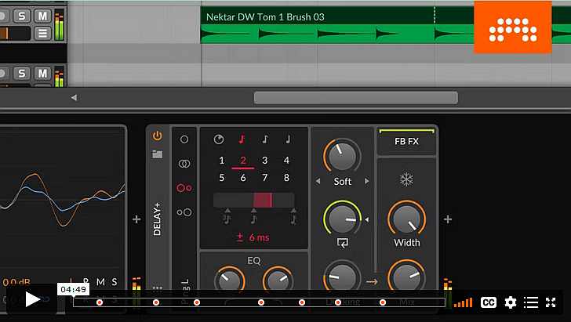Click the right note marker under the offset slider
This screenshot has width=571, height=322.
point(293,217)
